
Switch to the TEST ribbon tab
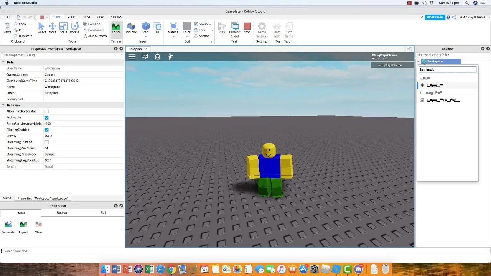(x=87, y=17)
